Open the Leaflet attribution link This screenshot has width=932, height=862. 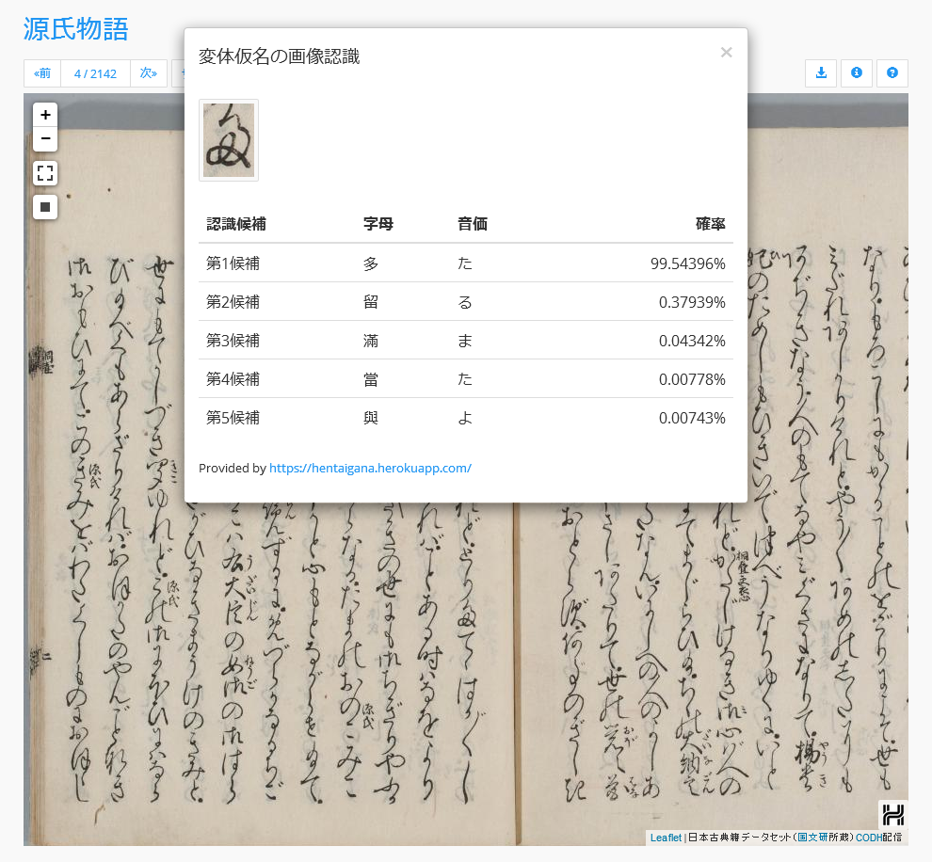666,838
